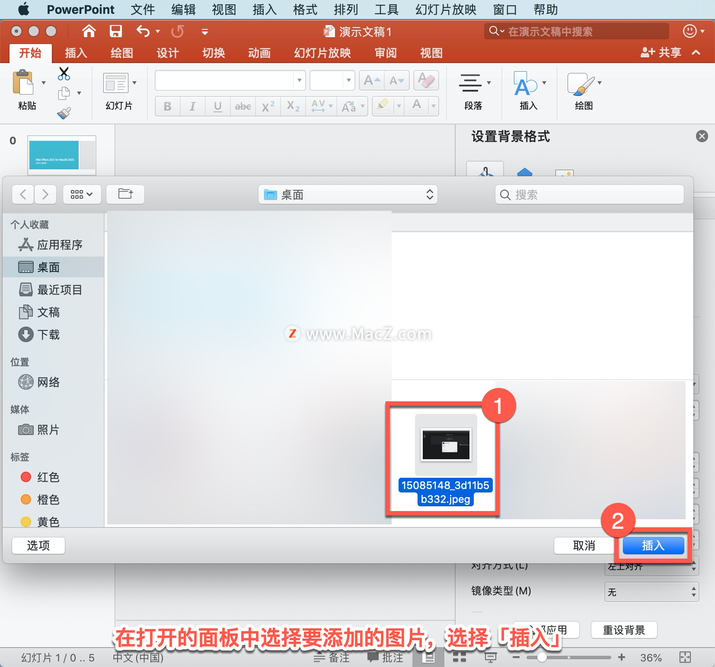Click Increase Font Size icon
This screenshot has height=667, width=715.
[x=372, y=80]
